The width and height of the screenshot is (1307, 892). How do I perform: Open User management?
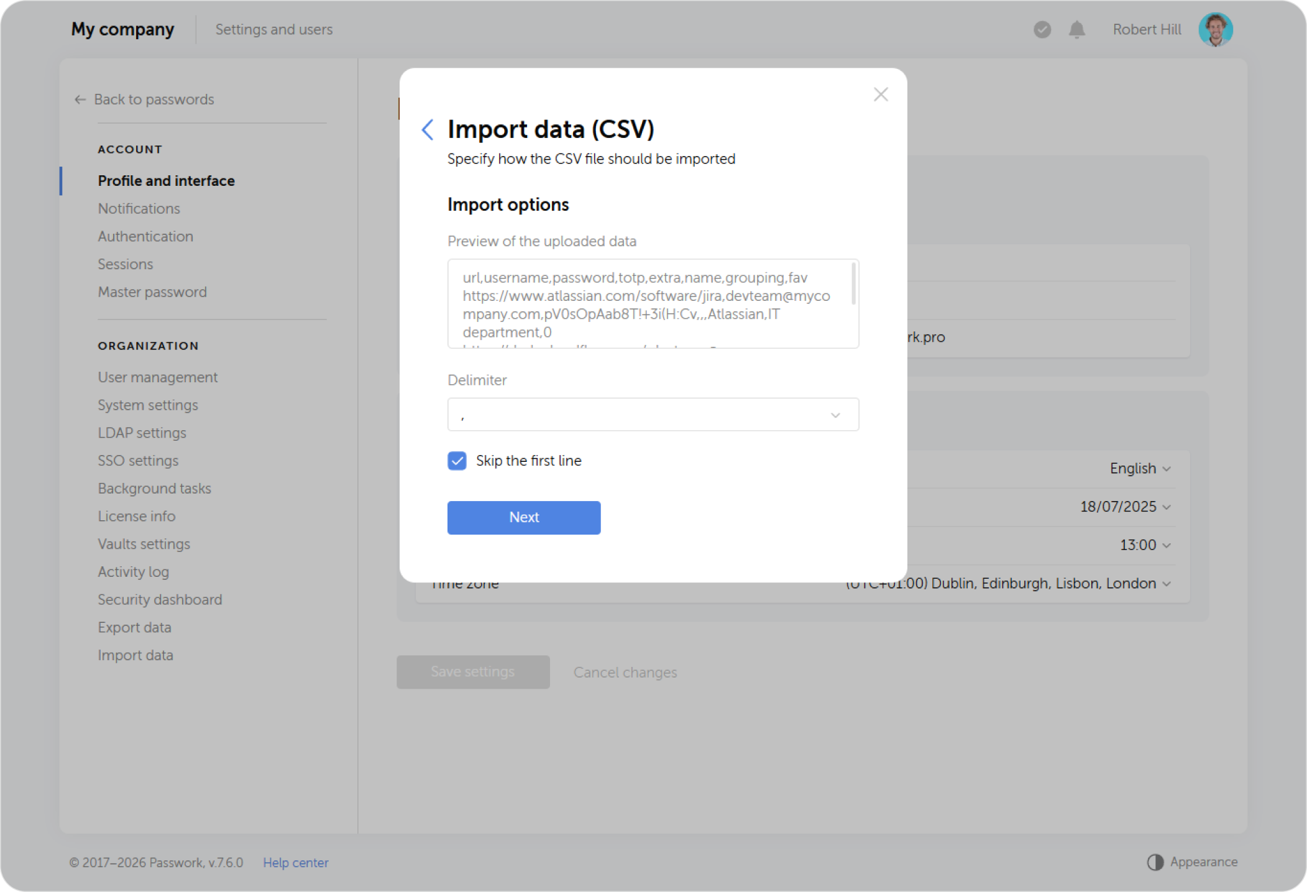pyautogui.click(x=157, y=377)
